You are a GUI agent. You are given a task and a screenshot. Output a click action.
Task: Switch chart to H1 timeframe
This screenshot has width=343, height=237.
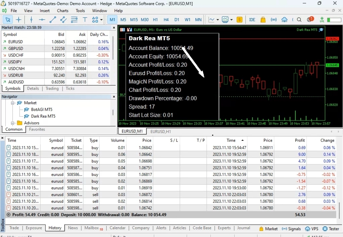coord(155,20)
